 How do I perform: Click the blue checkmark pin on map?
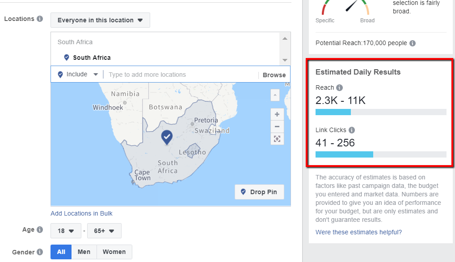pyautogui.click(x=167, y=137)
